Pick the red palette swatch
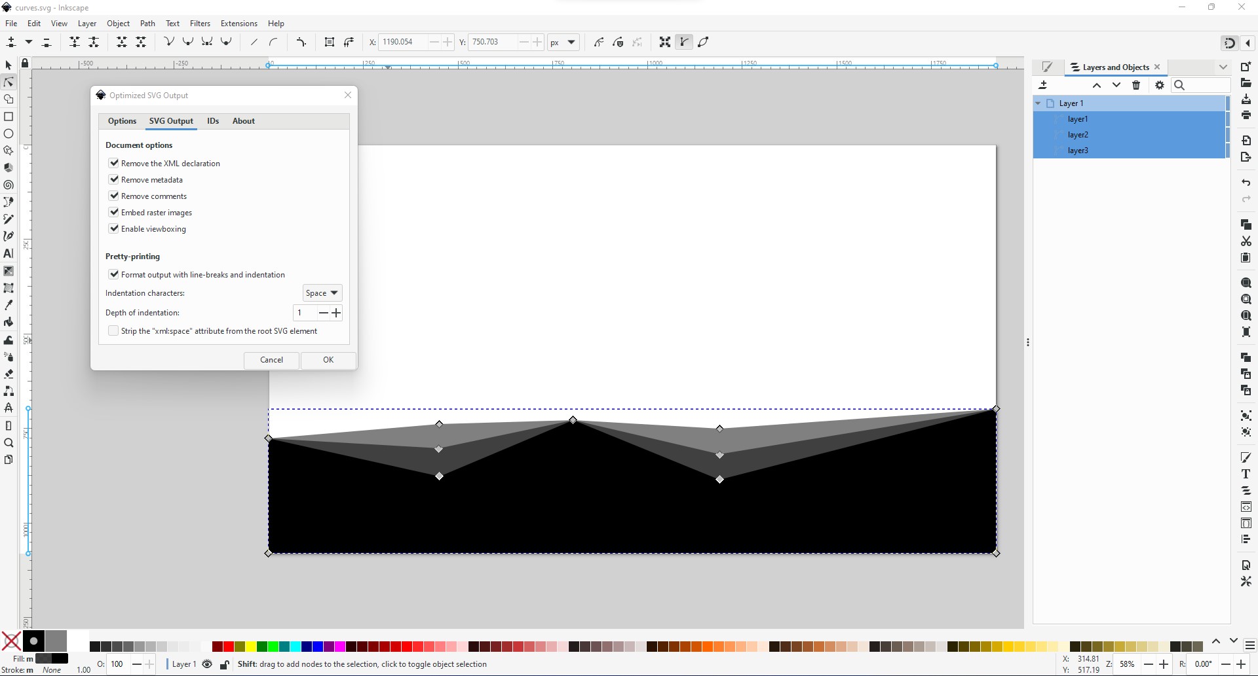This screenshot has height=676, width=1258. point(228,647)
